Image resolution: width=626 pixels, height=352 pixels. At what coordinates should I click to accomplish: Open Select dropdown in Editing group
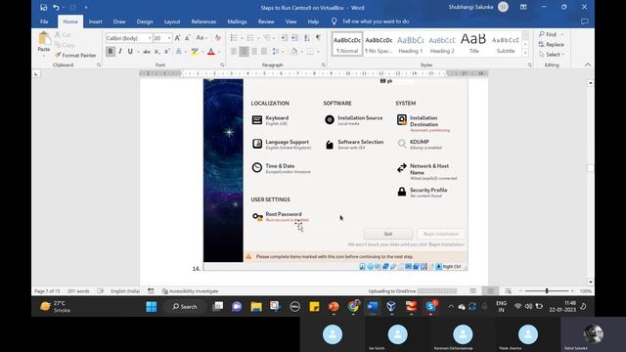click(x=552, y=55)
